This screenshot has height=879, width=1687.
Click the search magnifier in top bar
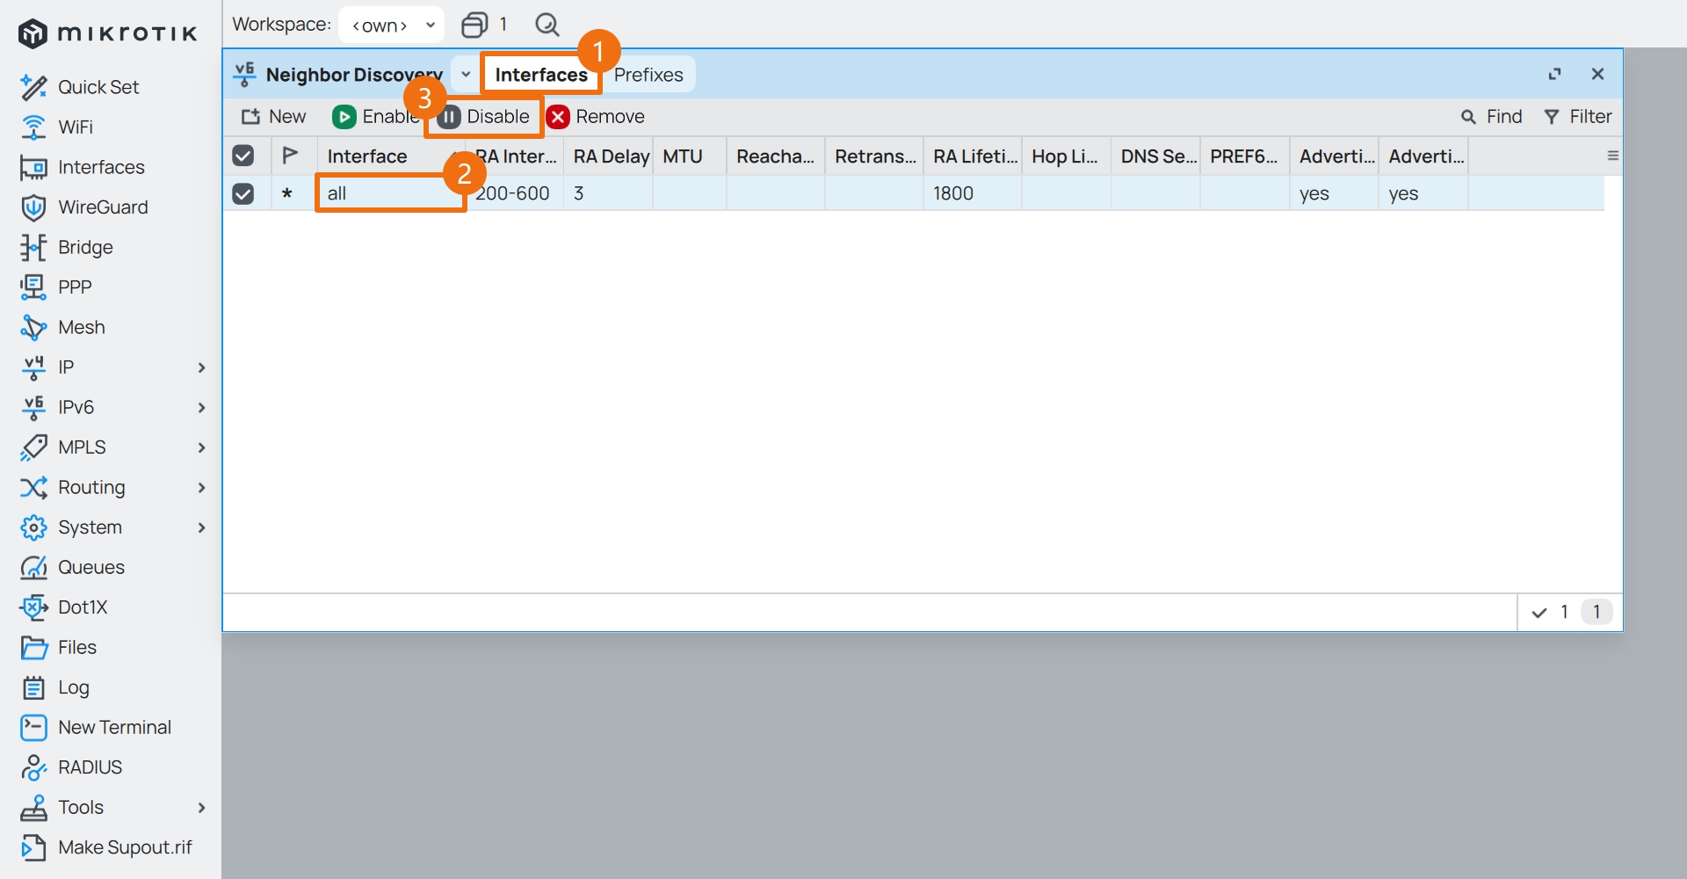[x=547, y=25]
